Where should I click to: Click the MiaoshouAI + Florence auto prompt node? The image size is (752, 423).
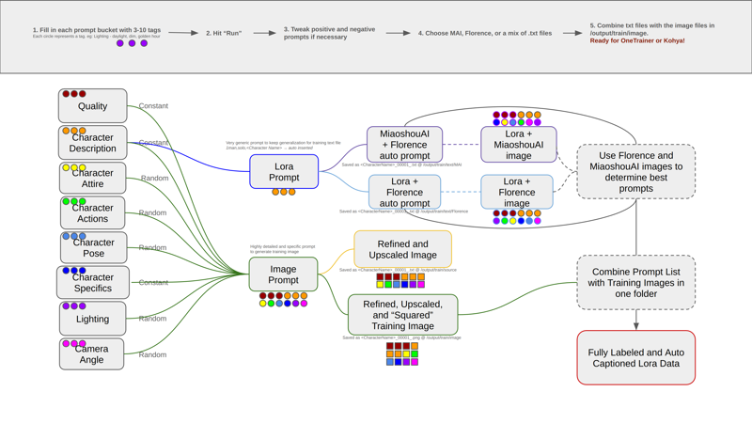(x=404, y=145)
